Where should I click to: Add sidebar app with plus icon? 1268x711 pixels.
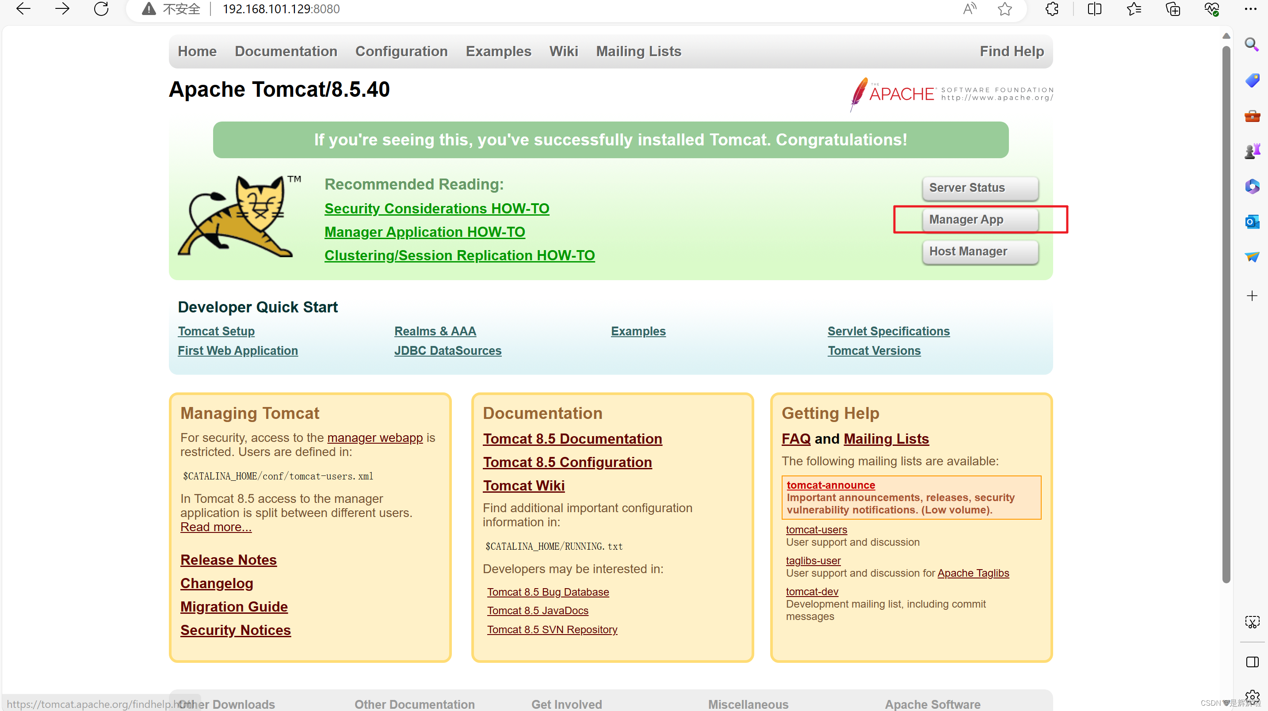1252,296
